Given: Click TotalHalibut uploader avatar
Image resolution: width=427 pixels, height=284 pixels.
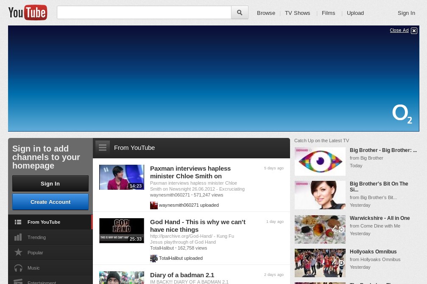Looking at the screenshot, I should pyautogui.click(x=154, y=259).
